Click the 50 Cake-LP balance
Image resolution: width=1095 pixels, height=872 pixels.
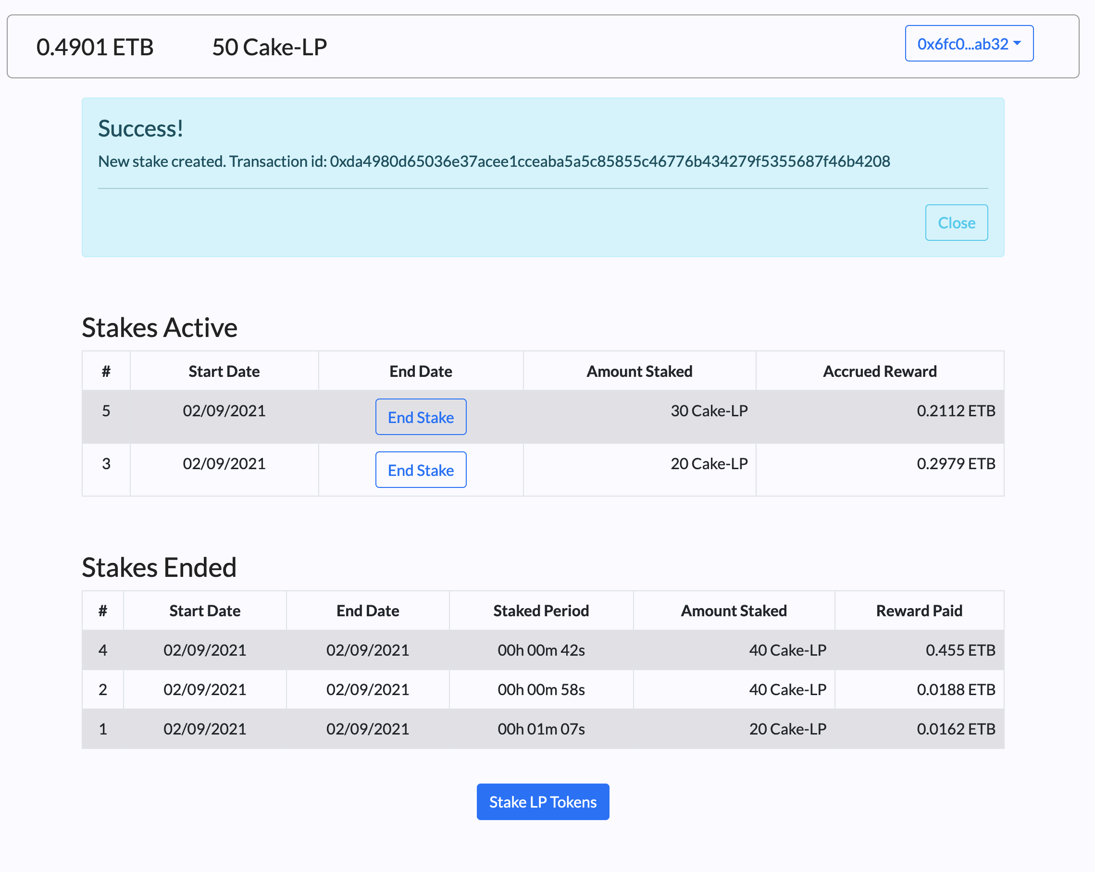(x=269, y=47)
